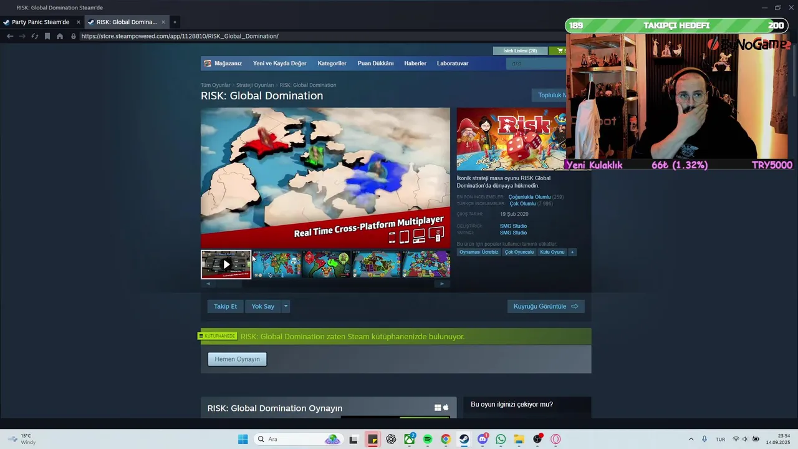
Task: Select the fifth screenshot thumbnail
Action: point(426,264)
